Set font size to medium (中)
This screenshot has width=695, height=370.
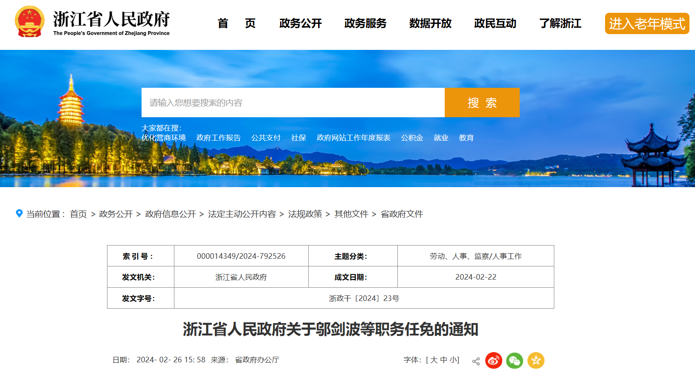[443, 360]
